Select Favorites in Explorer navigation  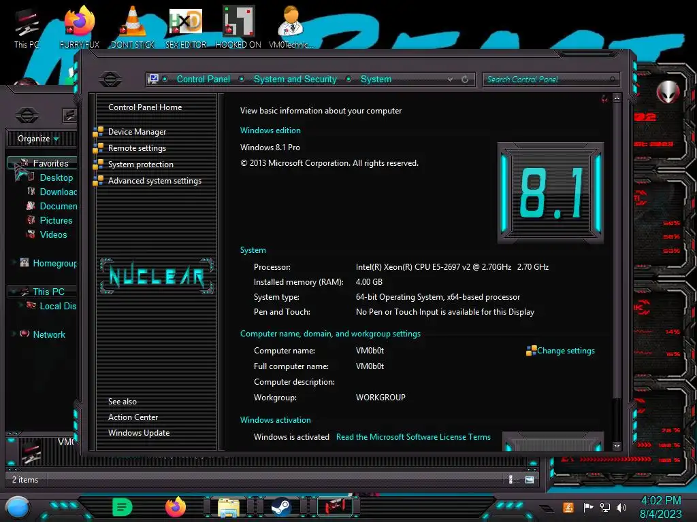(50, 163)
